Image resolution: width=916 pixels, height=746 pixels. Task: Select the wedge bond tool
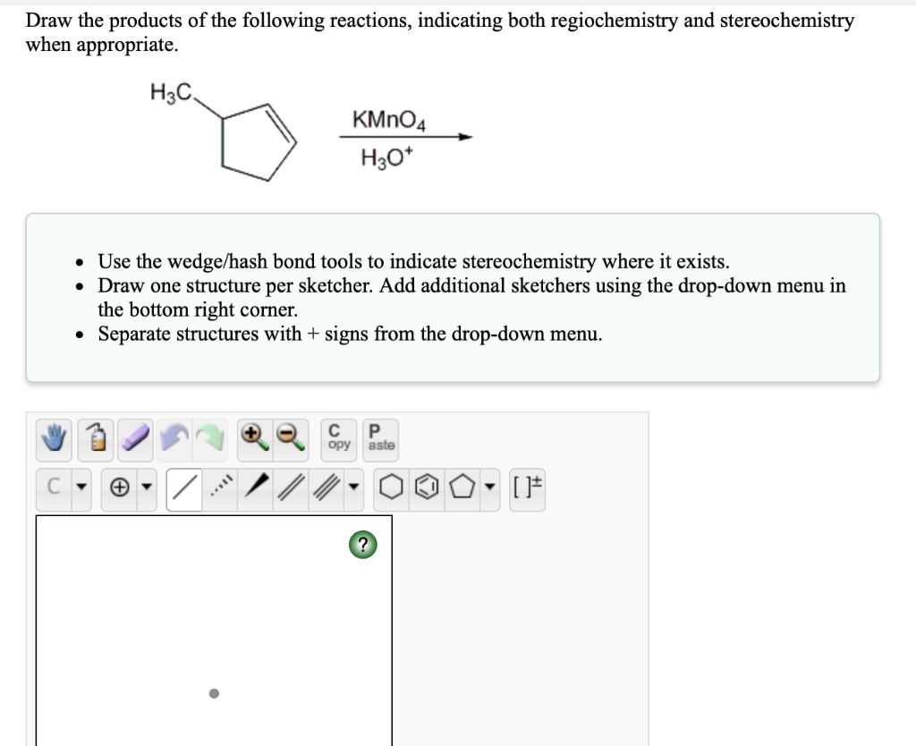point(259,487)
